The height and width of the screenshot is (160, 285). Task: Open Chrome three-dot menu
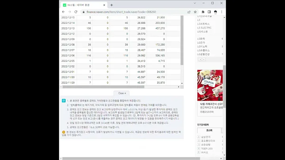[x=222, y=12]
